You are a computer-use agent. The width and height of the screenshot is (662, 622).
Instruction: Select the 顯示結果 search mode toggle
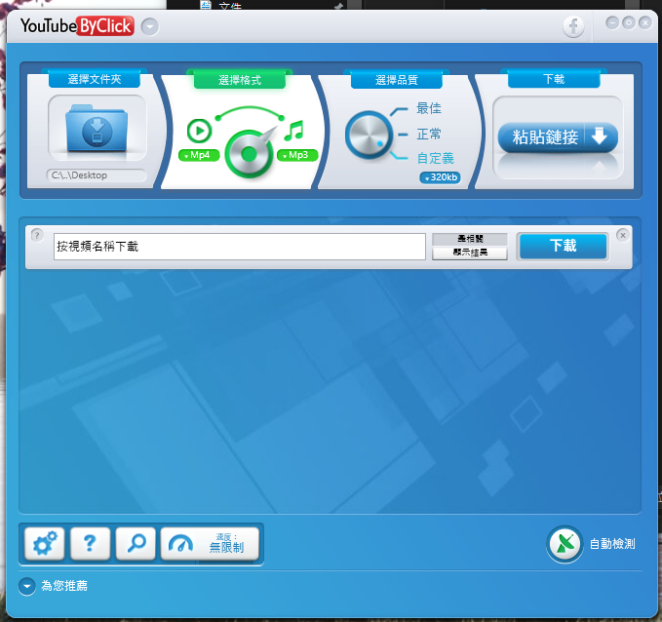click(470, 253)
